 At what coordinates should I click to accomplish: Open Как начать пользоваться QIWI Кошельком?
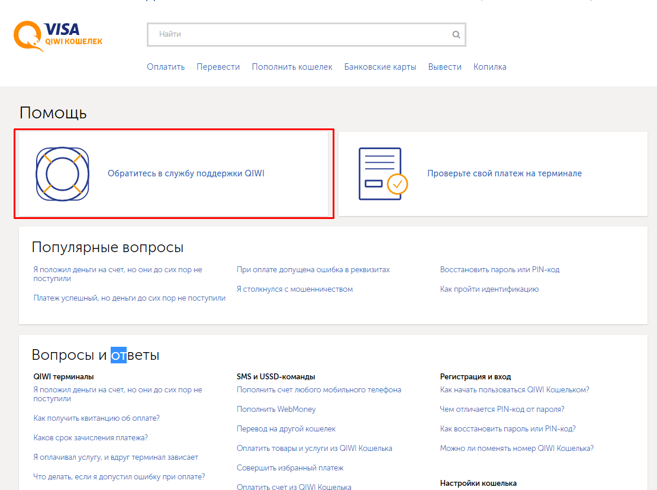click(x=514, y=390)
